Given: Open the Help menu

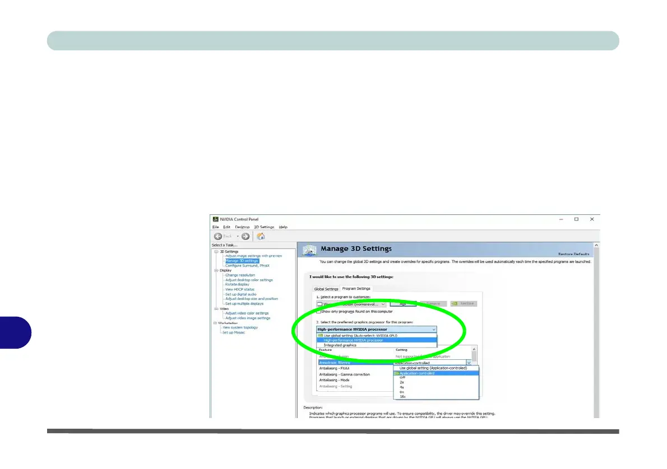Looking at the screenshot, I should (x=283, y=227).
